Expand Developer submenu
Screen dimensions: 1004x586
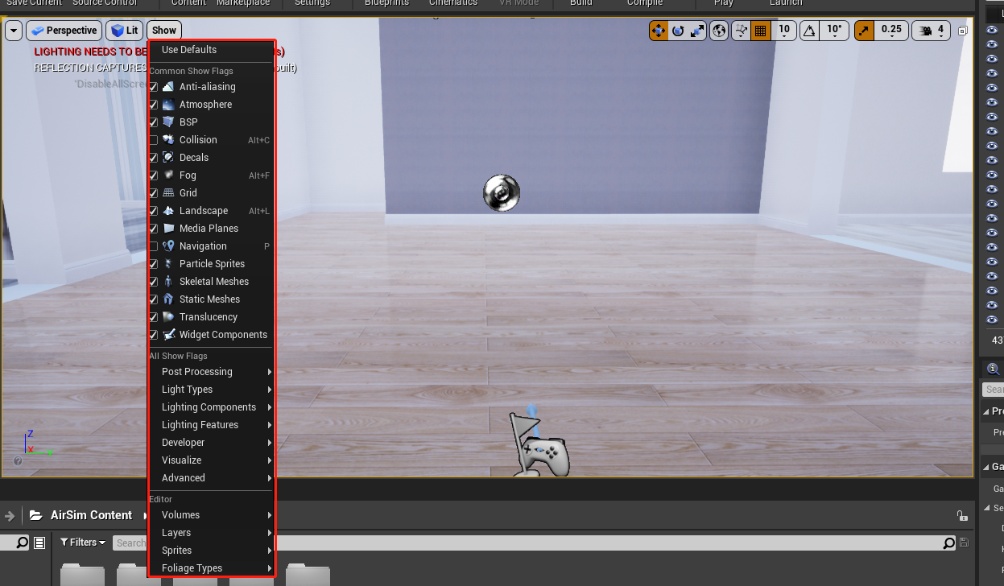click(x=211, y=443)
